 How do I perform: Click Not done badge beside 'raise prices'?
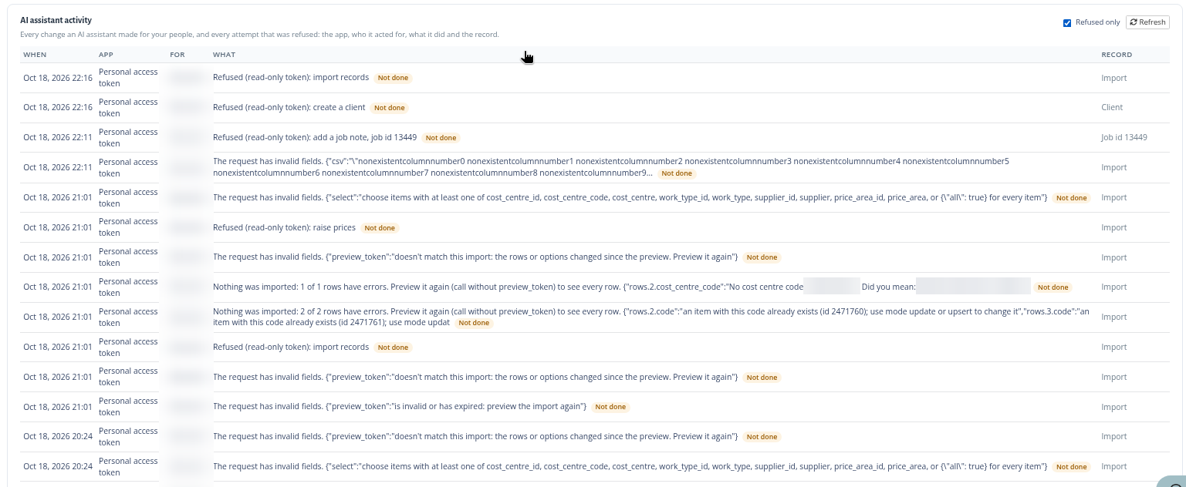coord(379,228)
